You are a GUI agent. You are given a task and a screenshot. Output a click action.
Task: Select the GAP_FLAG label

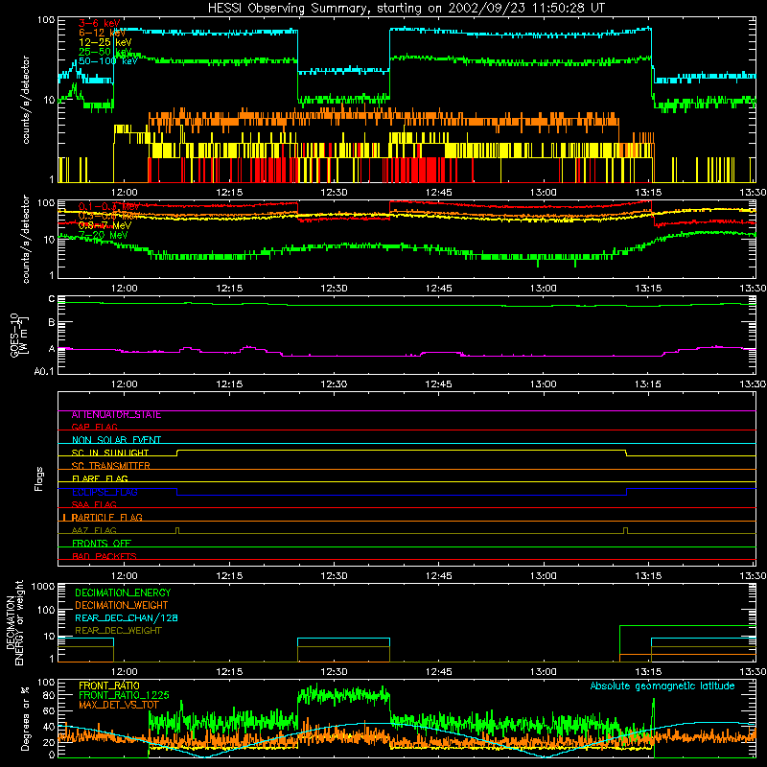pyautogui.click(x=94, y=427)
